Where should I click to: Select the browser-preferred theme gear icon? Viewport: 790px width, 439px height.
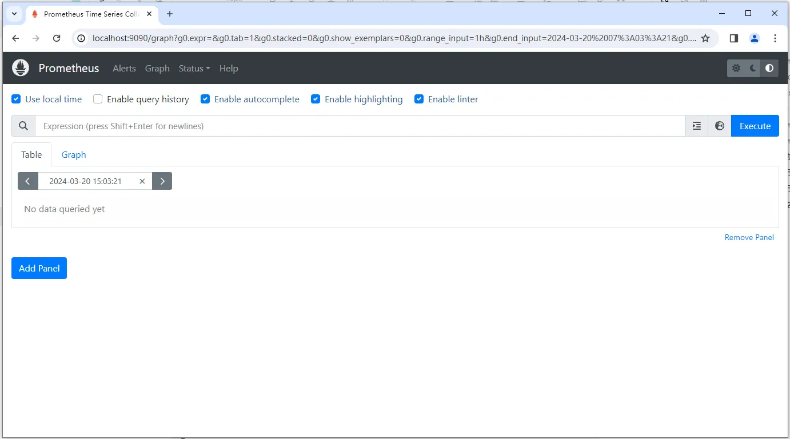click(736, 69)
